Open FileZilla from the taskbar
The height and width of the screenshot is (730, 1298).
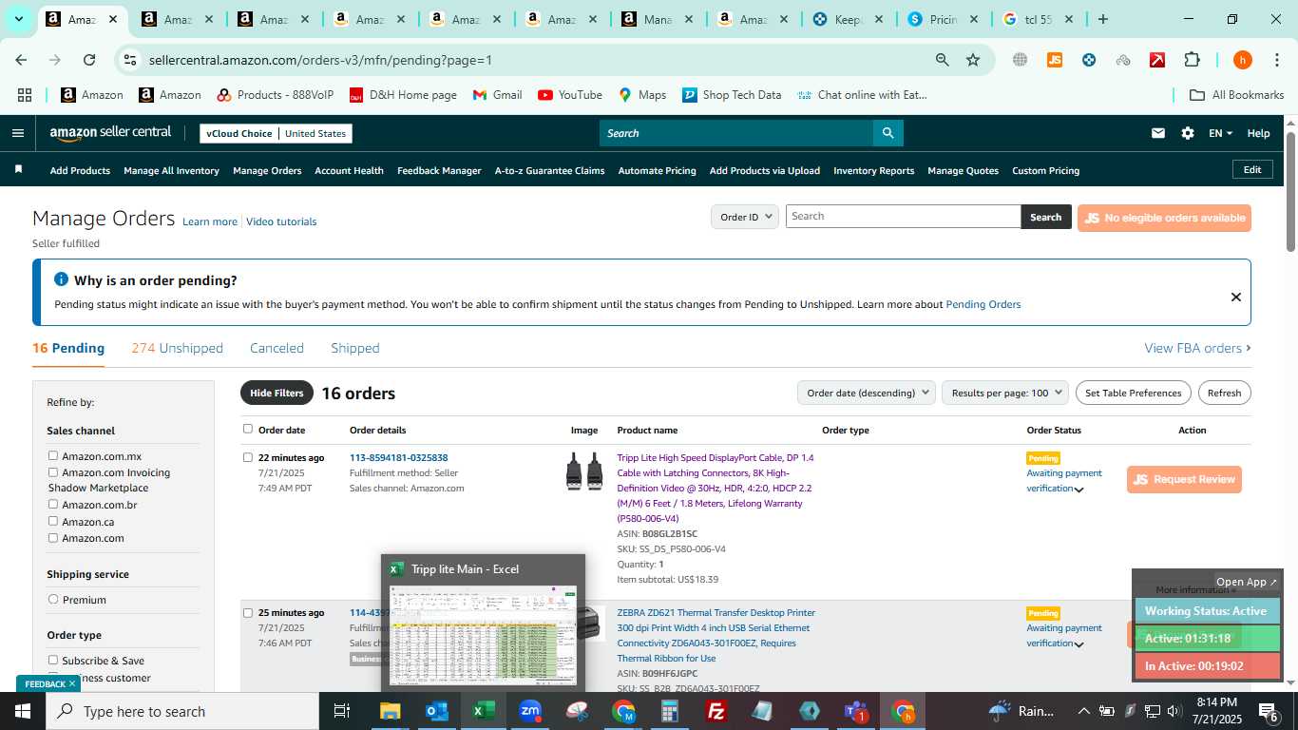716,711
